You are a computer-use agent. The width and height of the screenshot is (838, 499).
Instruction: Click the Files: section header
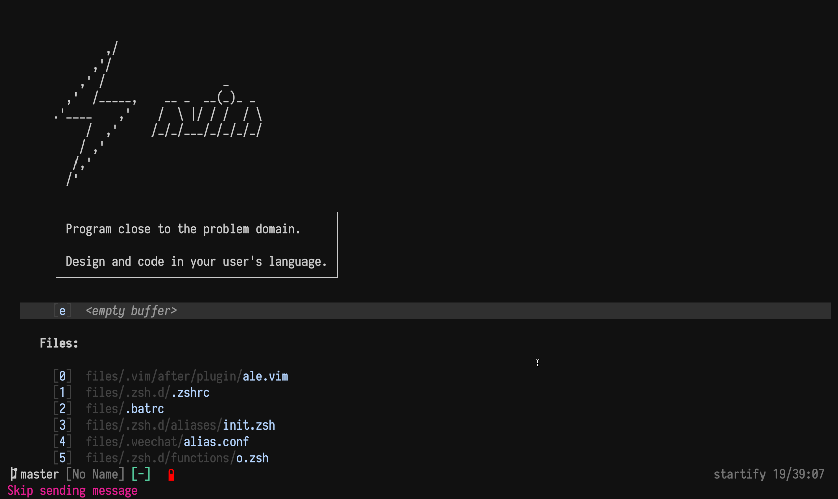pos(59,343)
